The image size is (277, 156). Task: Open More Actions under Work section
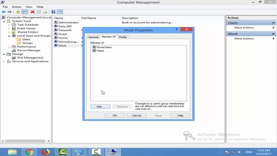coord(244,39)
